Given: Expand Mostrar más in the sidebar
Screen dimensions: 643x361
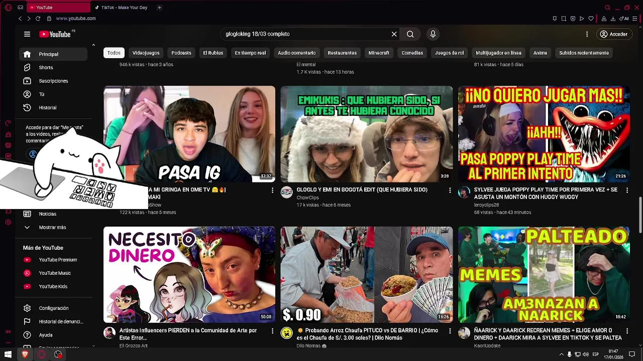Looking at the screenshot, I should (x=53, y=228).
